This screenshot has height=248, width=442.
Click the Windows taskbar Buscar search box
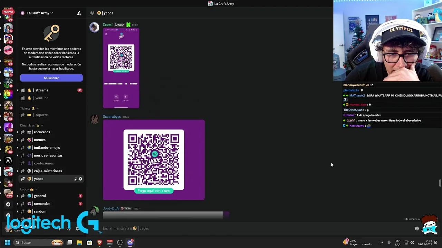click(39, 242)
